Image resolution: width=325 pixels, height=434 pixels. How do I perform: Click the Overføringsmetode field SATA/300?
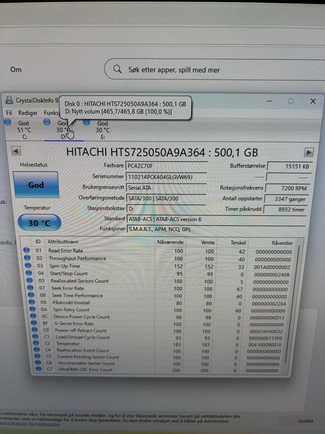click(166, 198)
